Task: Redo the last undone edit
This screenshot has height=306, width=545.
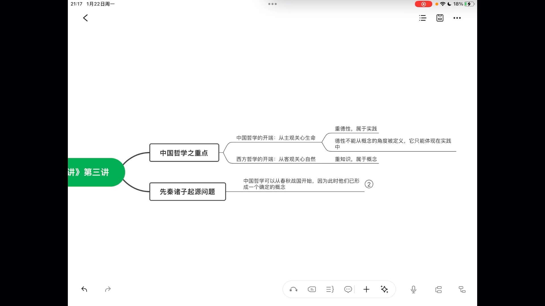Action: click(108, 289)
